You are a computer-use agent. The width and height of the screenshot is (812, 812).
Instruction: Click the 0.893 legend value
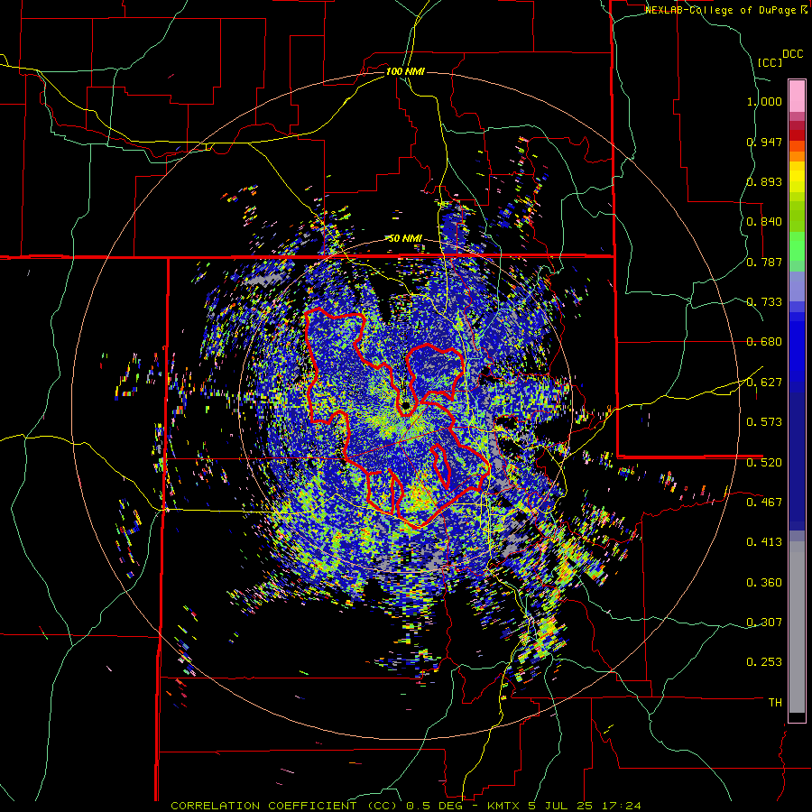click(764, 181)
